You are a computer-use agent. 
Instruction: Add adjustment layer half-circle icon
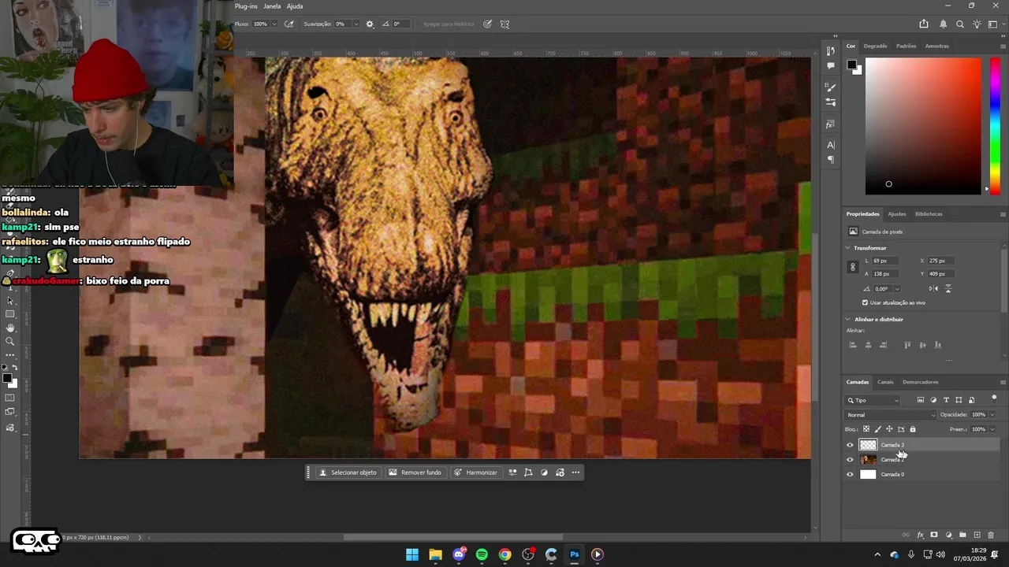point(949,535)
